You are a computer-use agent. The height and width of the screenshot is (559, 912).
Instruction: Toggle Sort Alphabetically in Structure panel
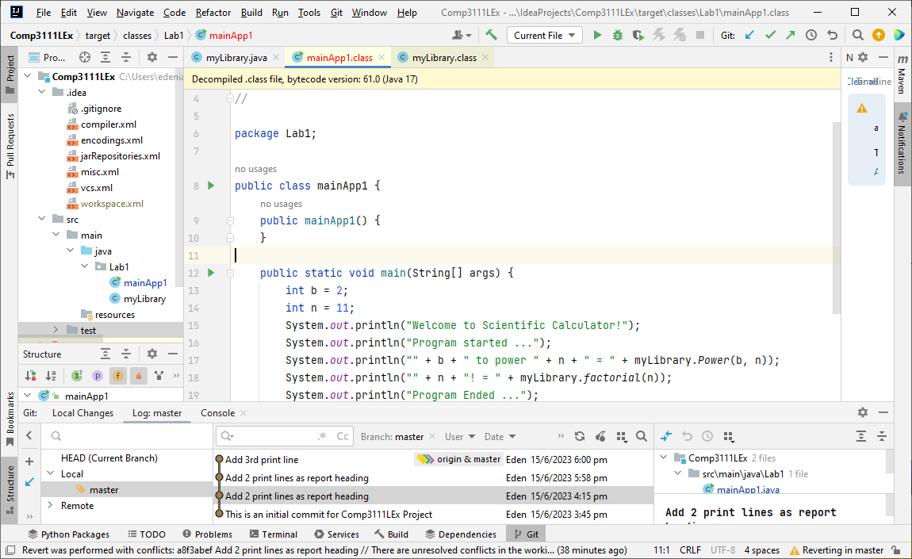pyautogui.click(x=49, y=375)
